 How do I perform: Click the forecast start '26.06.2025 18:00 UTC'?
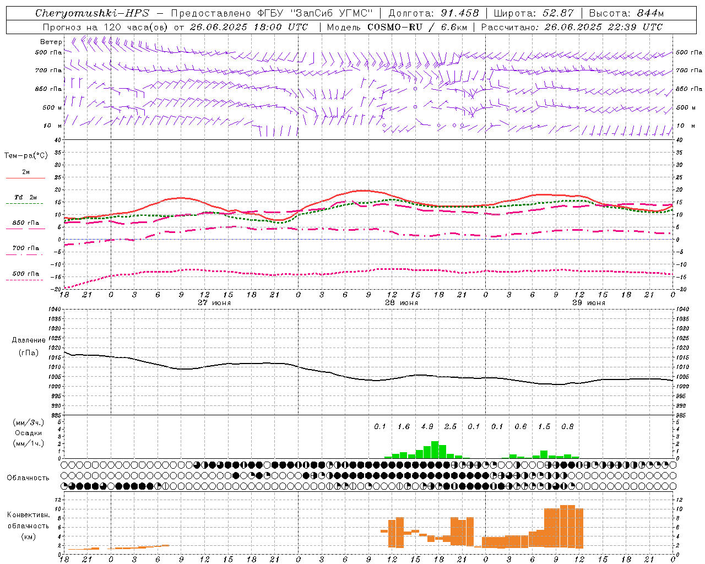[249, 27]
